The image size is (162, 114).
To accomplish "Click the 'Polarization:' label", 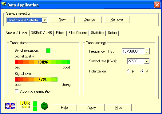I will click(x=98, y=71).
